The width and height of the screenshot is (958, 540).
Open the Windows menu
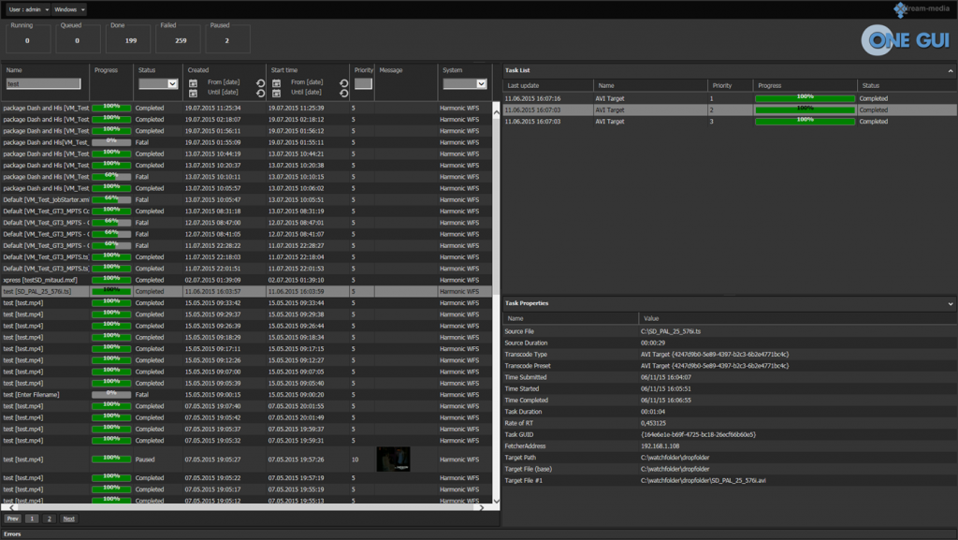pos(69,9)
